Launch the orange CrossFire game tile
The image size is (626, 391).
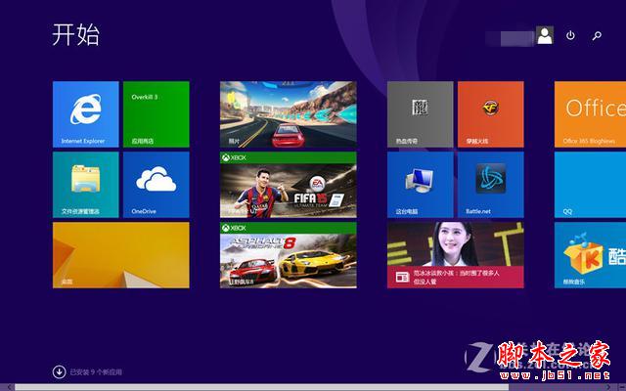(x=491, y=114)
